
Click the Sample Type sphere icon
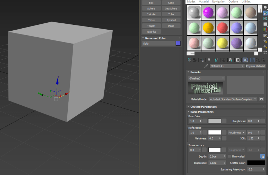tap(265, 7)
